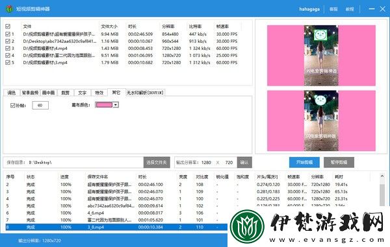Uncheck file row 5 (3.mp4) checkbox
This screenshot has width=390, height=247.
(8, 62)
